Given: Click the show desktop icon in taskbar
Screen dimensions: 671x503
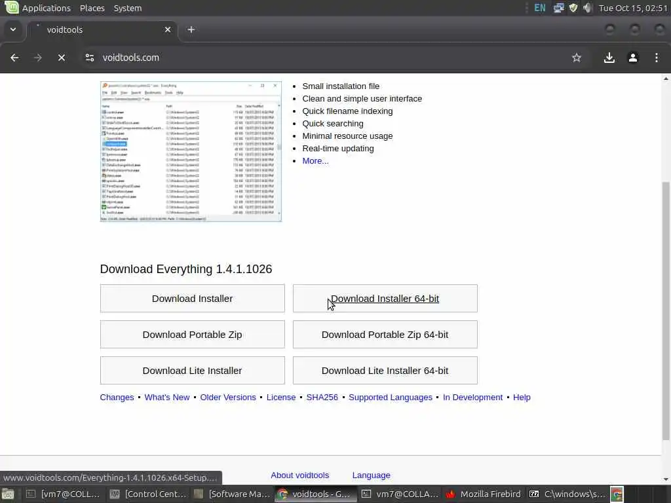Looking at the screenshot, I should tap(8, 494).
